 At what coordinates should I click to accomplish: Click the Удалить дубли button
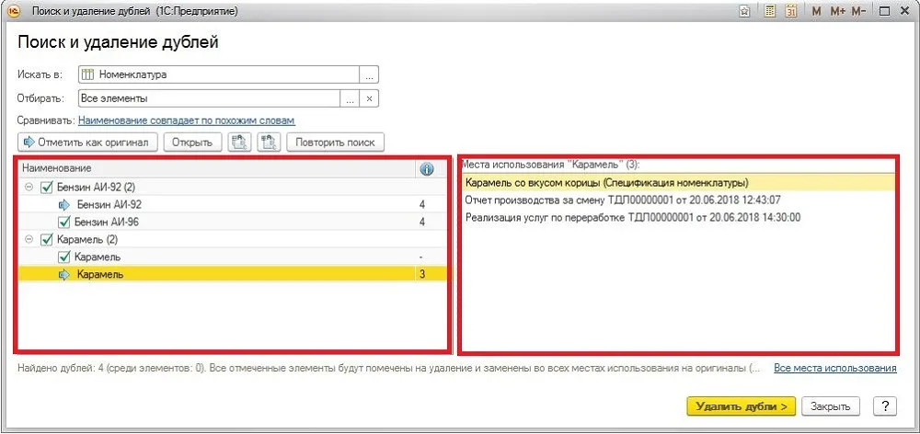(741, 406)
